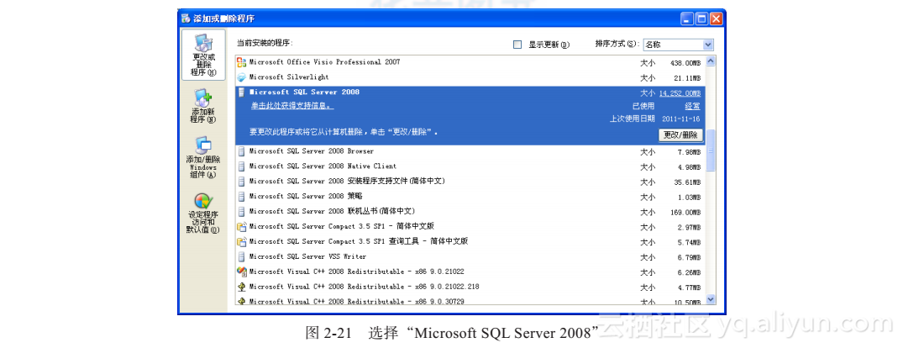Click the SQL Server 2008 Native Client icon
The image size is (903, 348).
(242, 166)
